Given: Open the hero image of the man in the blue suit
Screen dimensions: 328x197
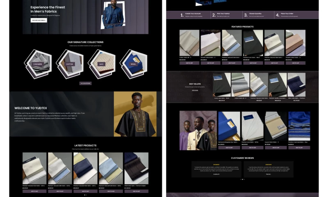Looking at the screenshot, I should click(x=113, y=15).
